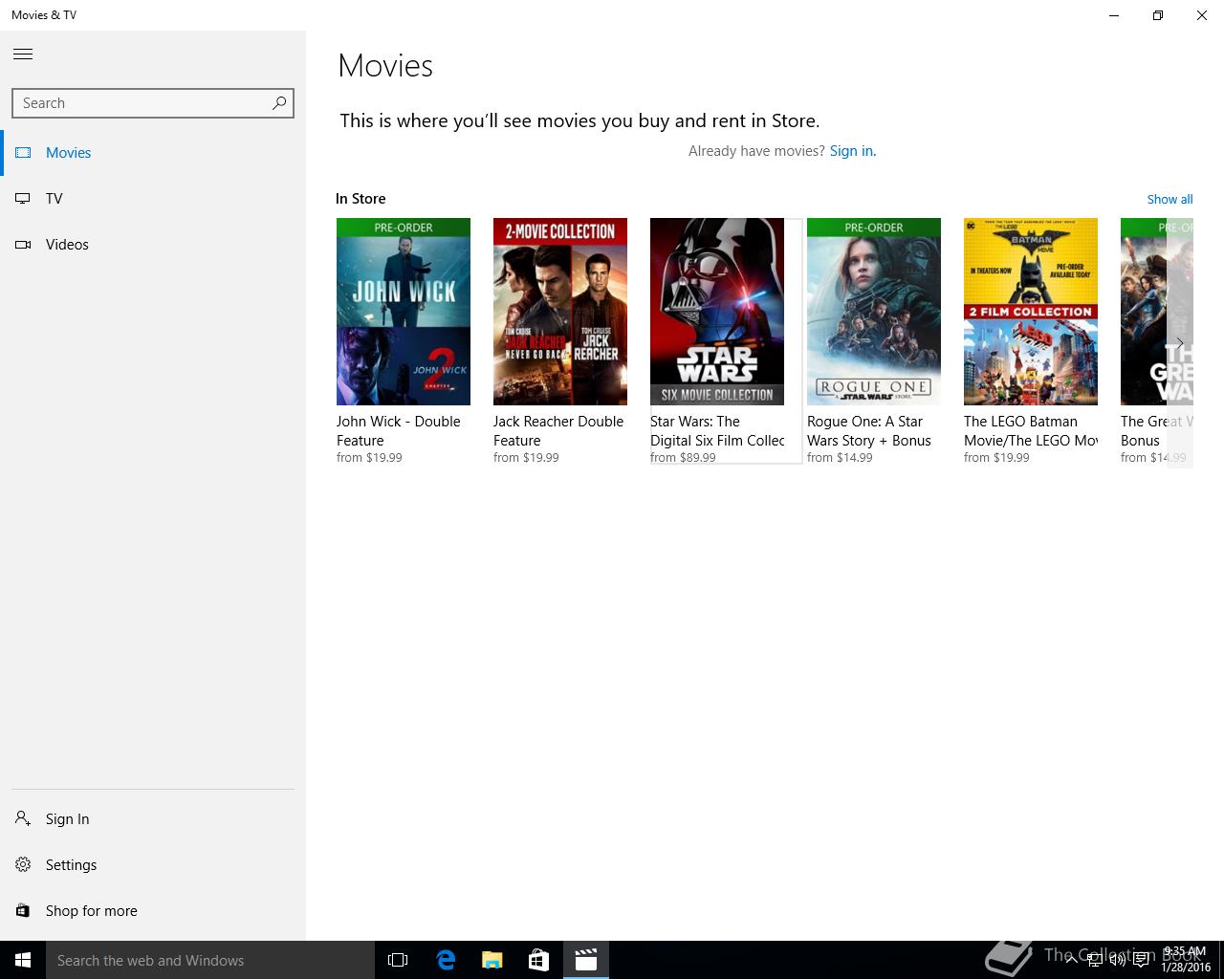Screen dimensions: 1224x979
Task: Open Sign In from the sidebar
Action: 153,819
